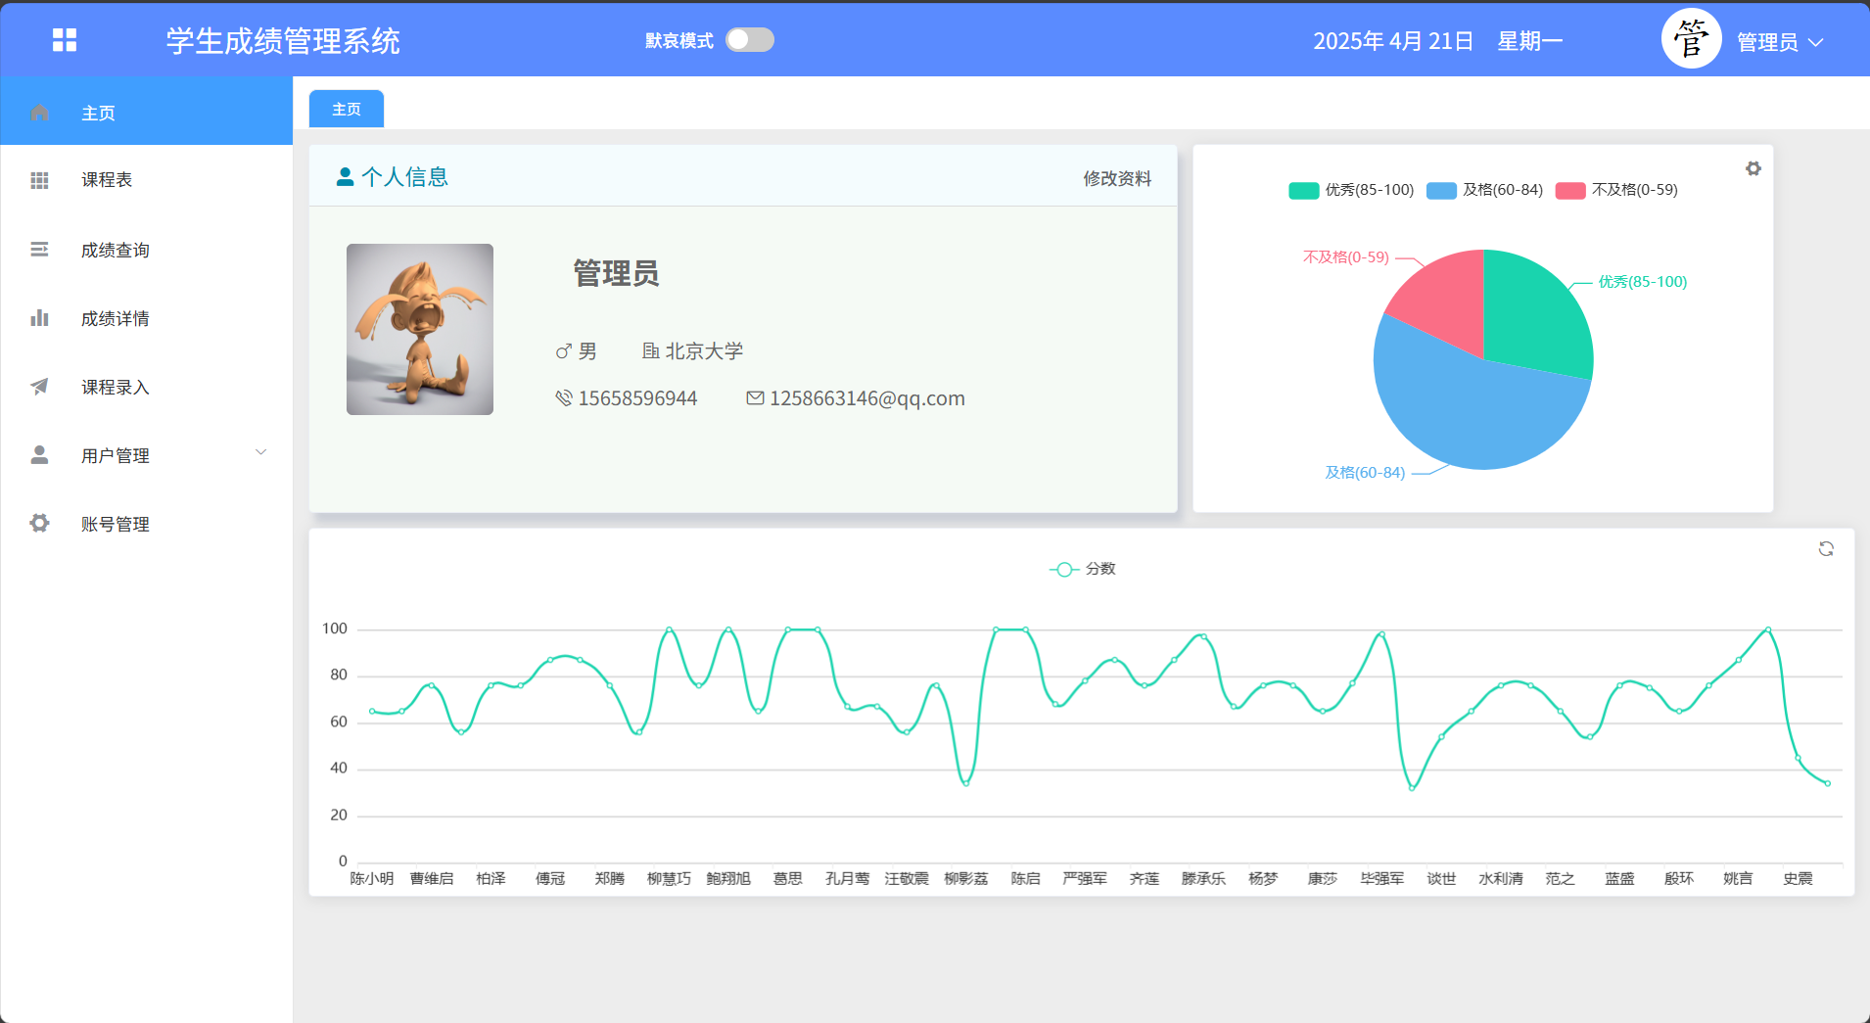The image size is (1870, 1023).
Task: Open 成绩查询 in the sidebar
Action: point(115,251)
